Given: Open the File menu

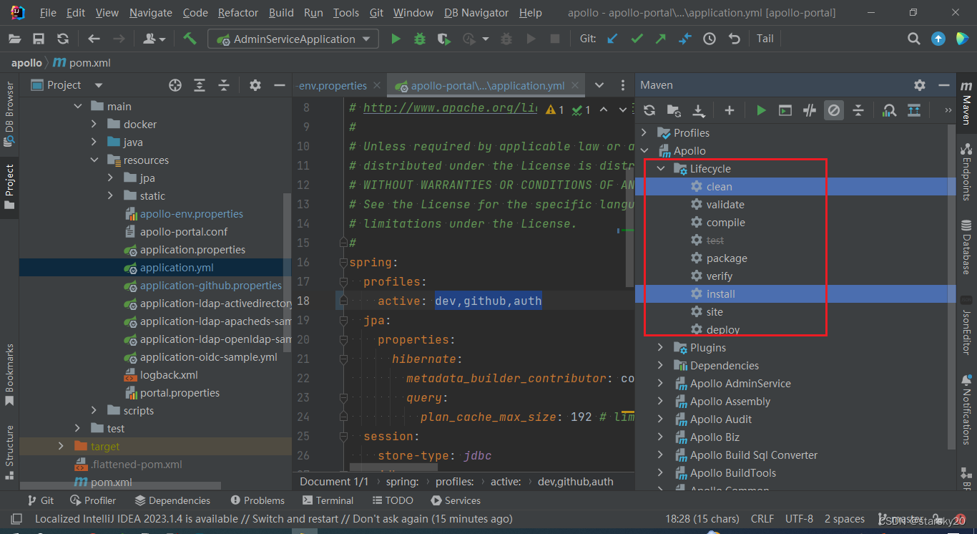Looking at the screenshot, I should pos(48,13).
